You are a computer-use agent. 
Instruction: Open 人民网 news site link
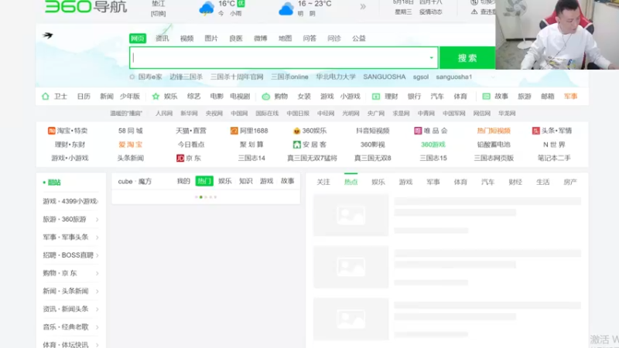point(164,113)
